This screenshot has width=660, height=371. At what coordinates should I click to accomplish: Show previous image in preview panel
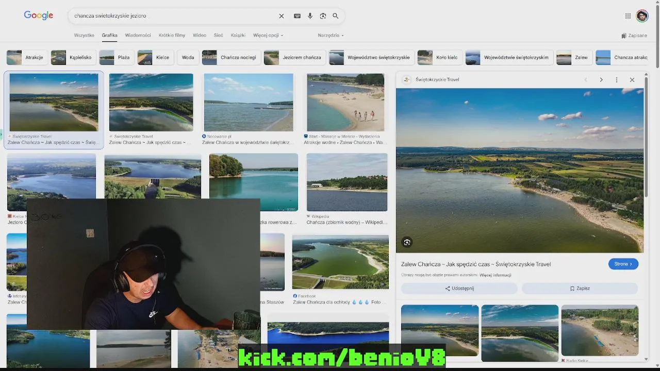(x=586, y=80)
